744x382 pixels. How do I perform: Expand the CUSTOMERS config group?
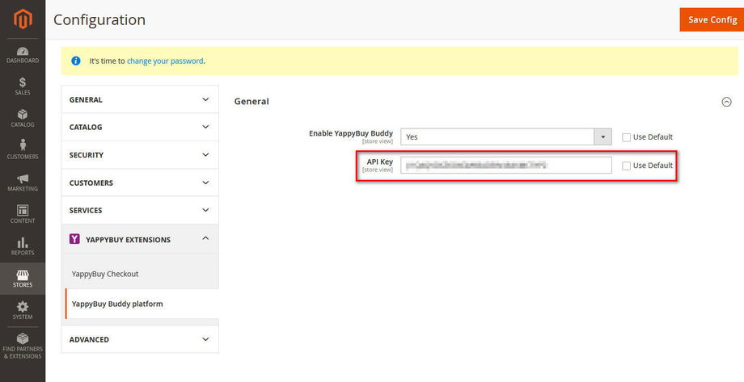click(x=140, y=183)
